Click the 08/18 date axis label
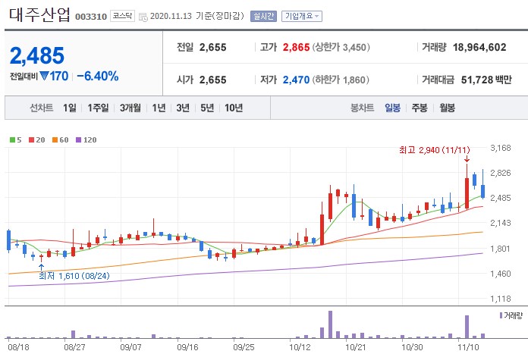This screenshot has width=528, height=354. (18, 347)
